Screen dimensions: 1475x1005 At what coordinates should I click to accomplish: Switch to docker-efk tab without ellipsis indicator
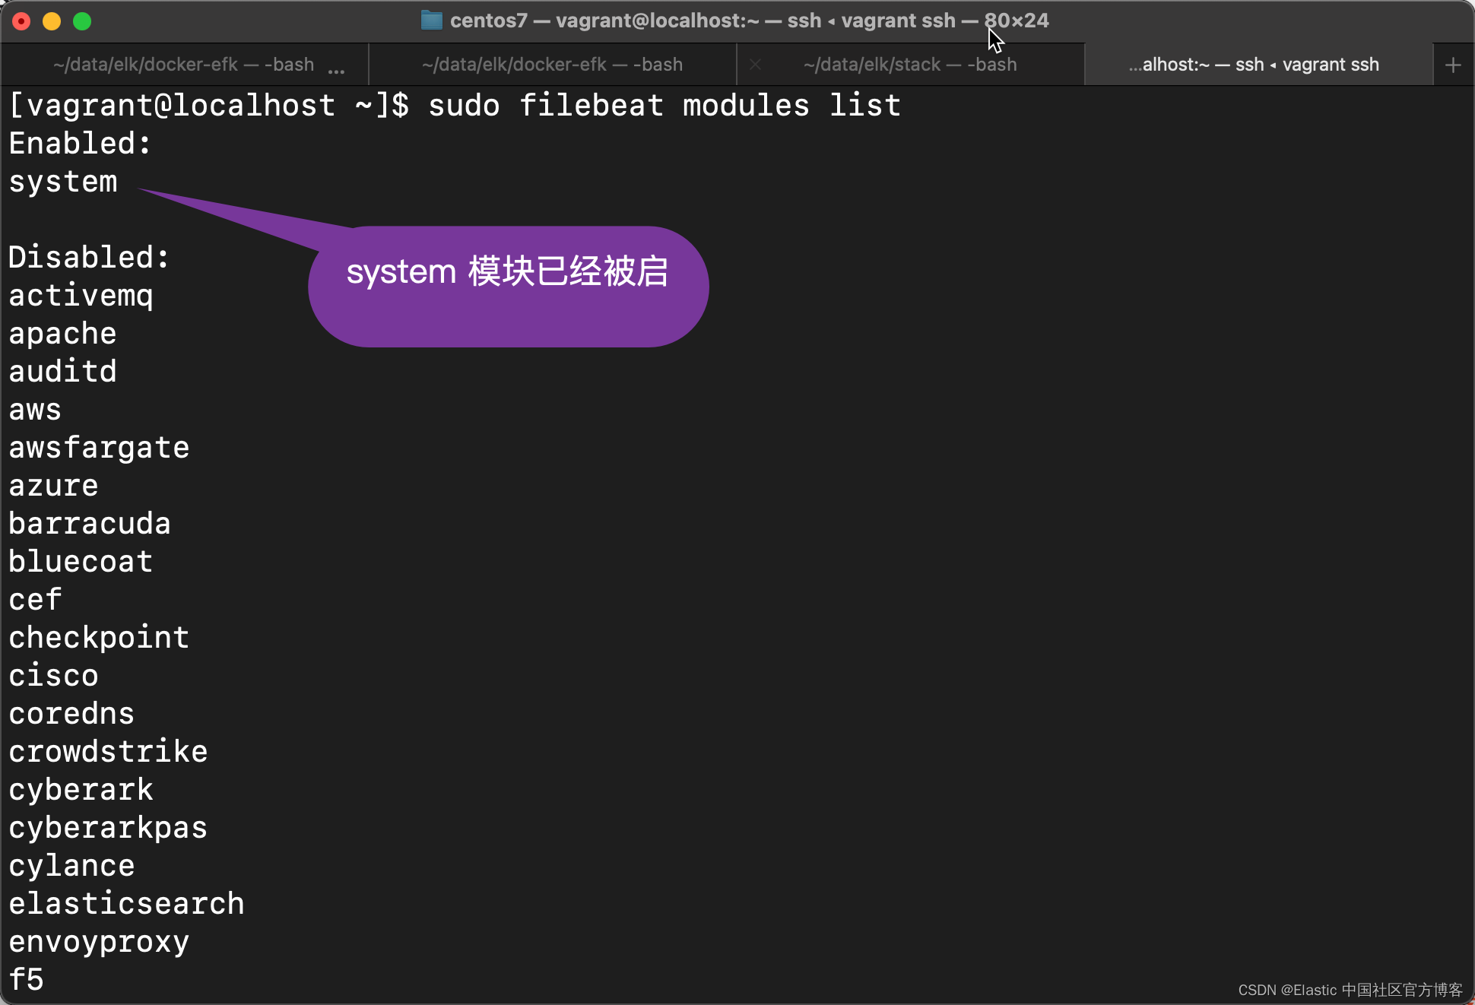click(x=552, y=65)
